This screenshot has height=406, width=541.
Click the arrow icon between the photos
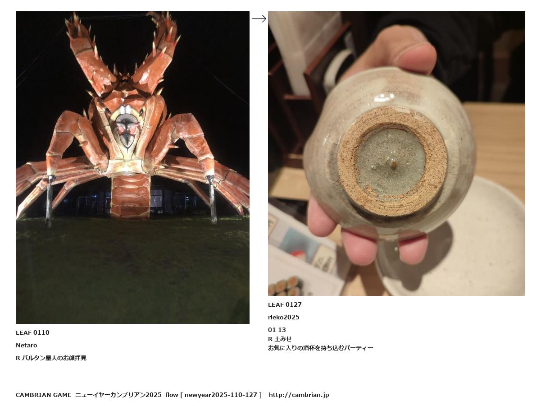(259, 19)
